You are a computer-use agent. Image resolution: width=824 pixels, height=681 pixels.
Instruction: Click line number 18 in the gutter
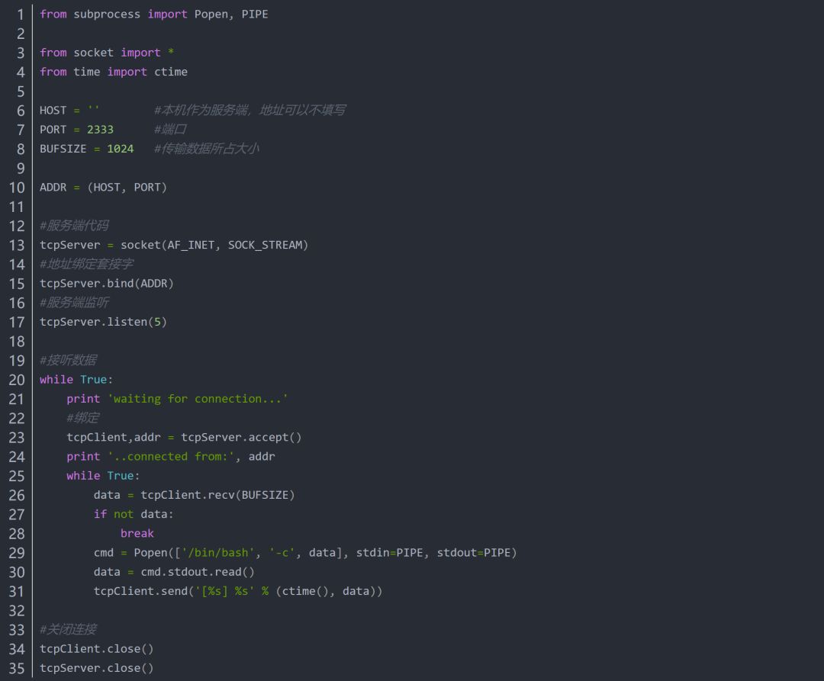click(x=17, y=342)
